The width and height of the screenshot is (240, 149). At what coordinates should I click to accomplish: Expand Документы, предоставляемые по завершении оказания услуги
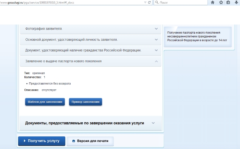[x=153, y=123]
